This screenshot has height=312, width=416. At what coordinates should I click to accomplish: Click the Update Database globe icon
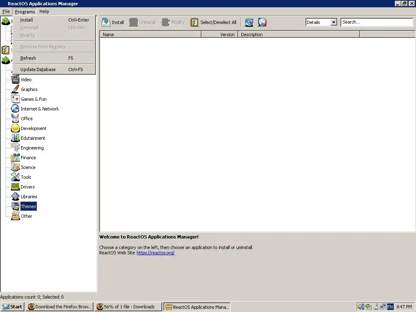click(x=262, y=22)
